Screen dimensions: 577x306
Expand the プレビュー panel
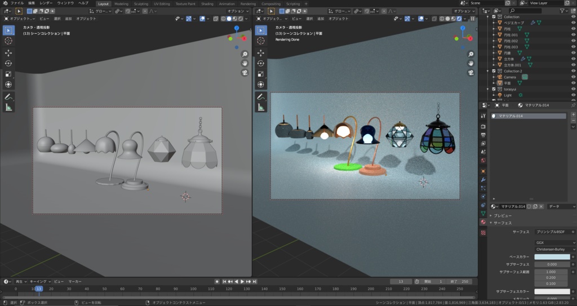coord(501,216)
